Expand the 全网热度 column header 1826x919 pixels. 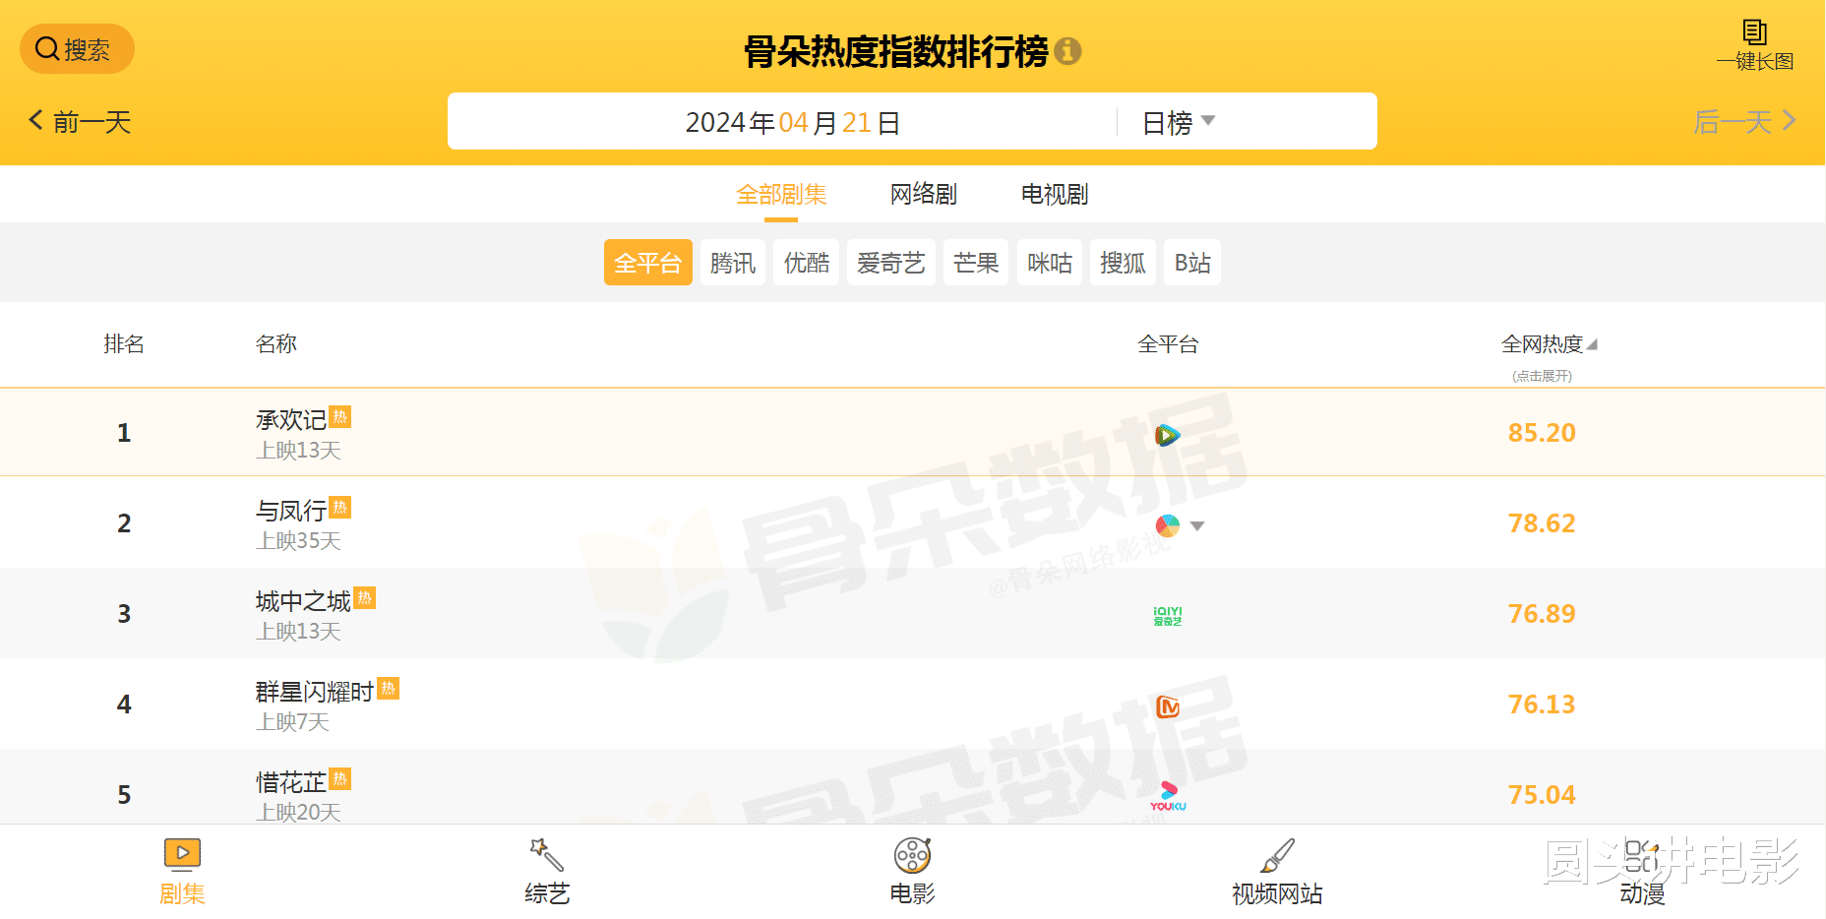[x=1549, y=344]
